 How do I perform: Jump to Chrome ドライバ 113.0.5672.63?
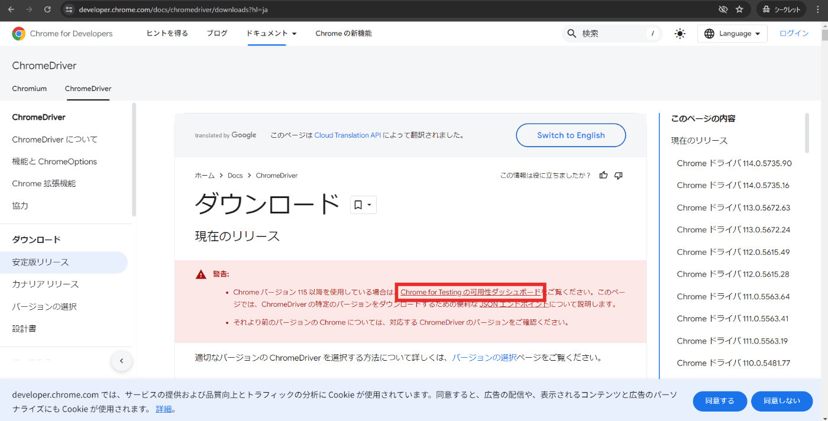click(733, 208)
